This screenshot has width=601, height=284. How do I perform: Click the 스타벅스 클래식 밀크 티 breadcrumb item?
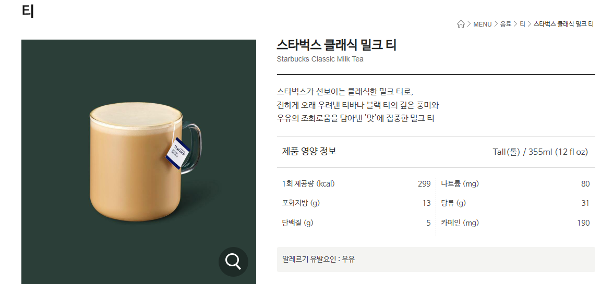click(563, 24)
